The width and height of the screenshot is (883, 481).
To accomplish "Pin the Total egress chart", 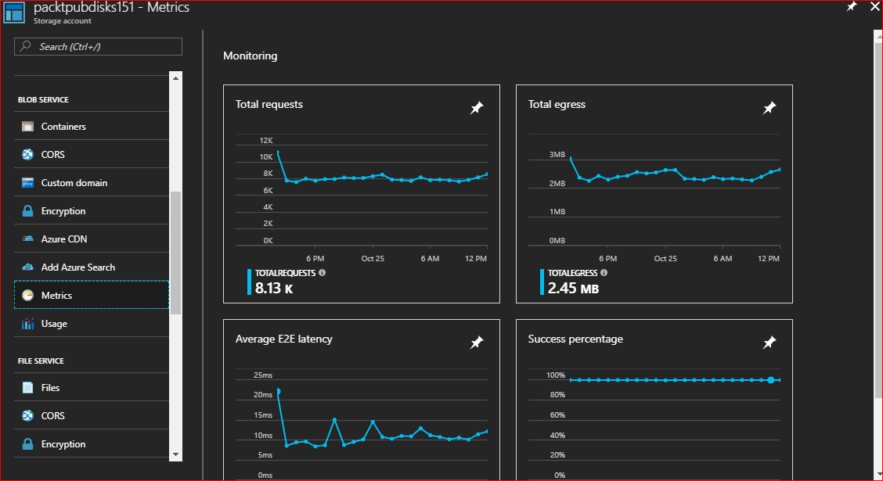I will click(769, 107).
